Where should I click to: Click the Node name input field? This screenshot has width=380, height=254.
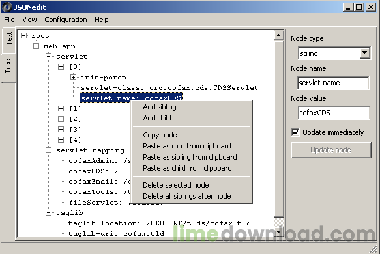[x=333, y=83]
